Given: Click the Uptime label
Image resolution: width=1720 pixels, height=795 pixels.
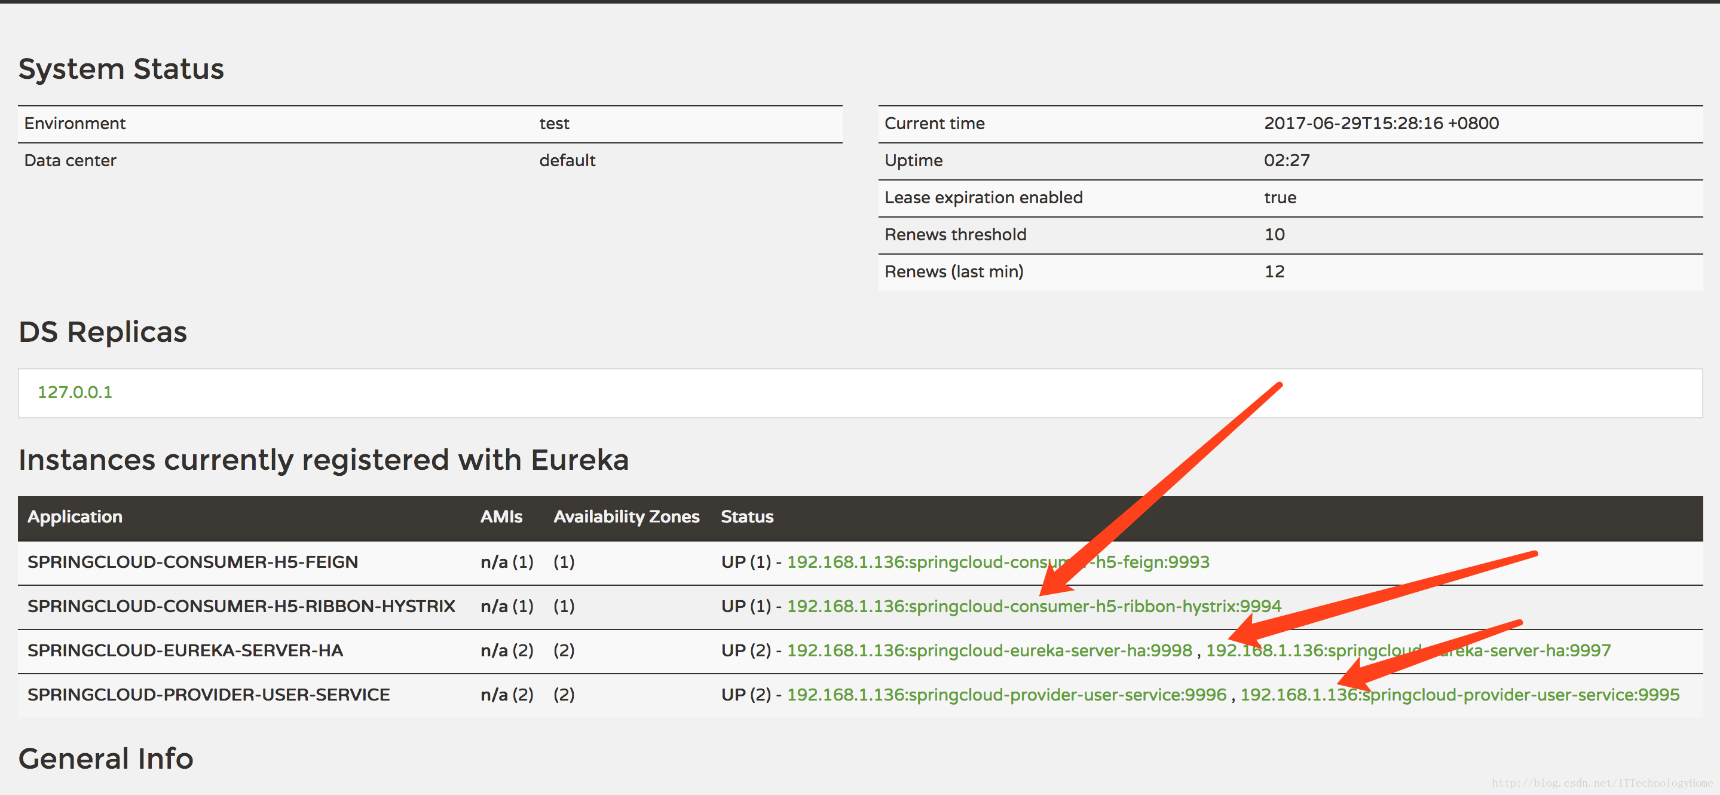Looking at the screenshot, I should pyautogui.click(x=913, y=160).
